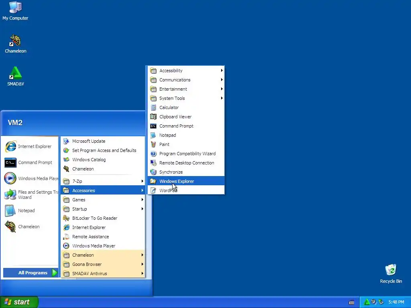The image size is (411, 308).
Task: Click Internet Explorer icon in pinned list
Action: 11,146
